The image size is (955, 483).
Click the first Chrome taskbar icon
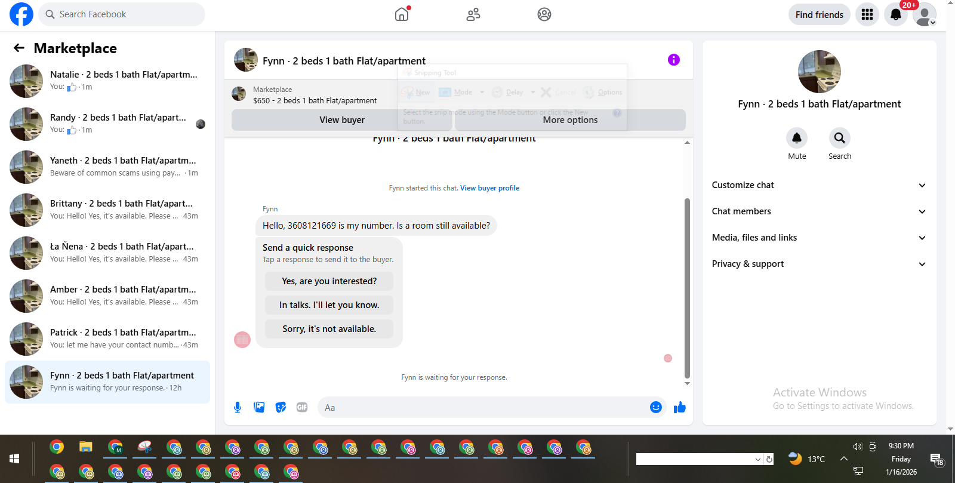(57, 447)
